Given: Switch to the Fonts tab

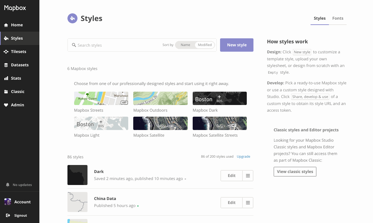Looking at the screenshot, I should click(x=338, y=18).
